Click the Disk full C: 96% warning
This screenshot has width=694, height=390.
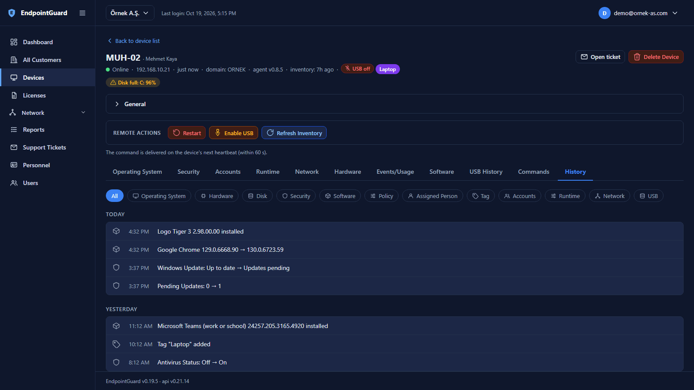click(133, 82)
